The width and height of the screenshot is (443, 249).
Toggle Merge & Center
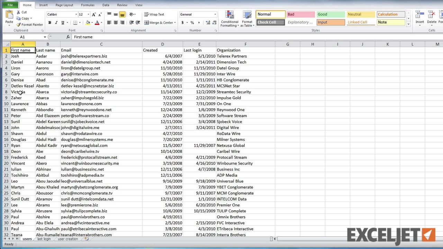(159, 22)
